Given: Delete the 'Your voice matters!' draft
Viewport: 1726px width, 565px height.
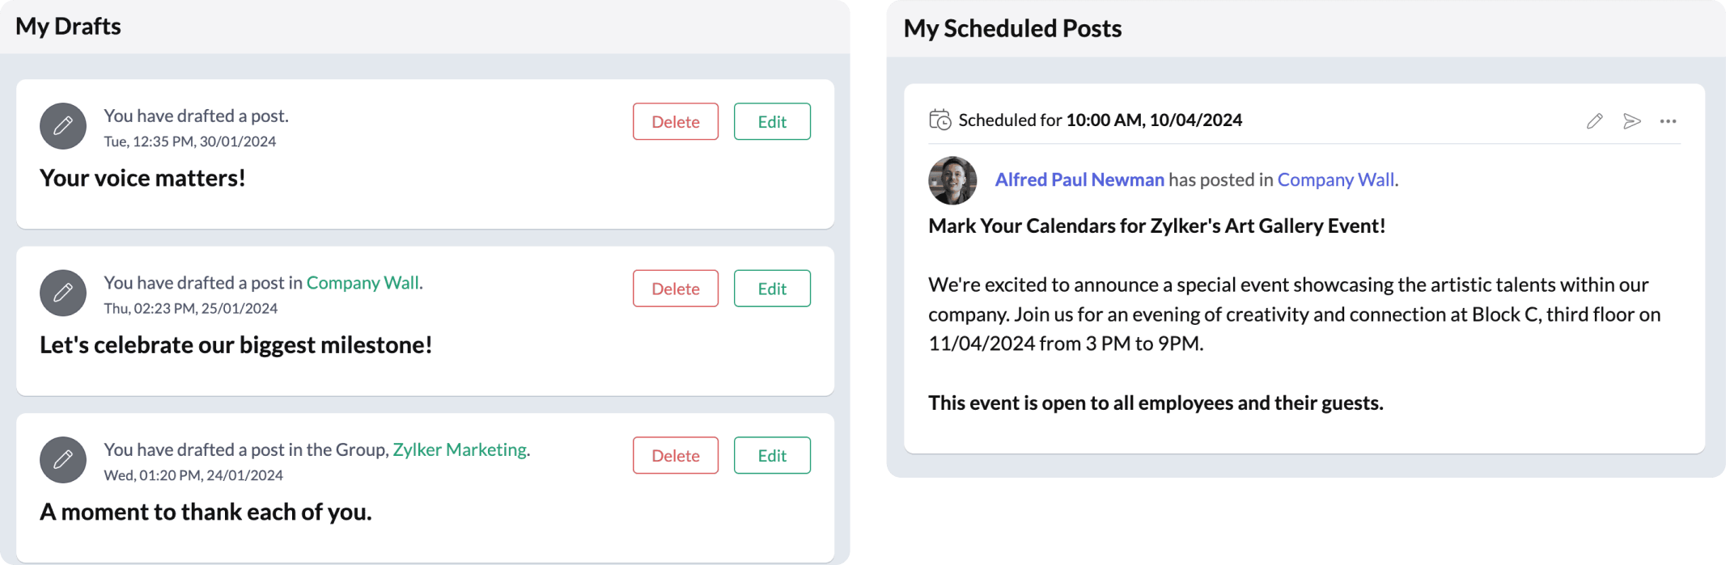Looking at the screenshot, I should click(x=675, y=121).
